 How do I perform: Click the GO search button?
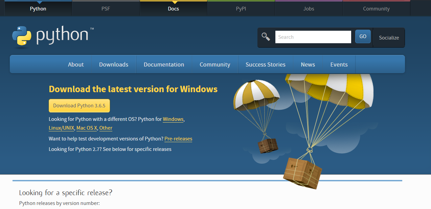point(363,36)
